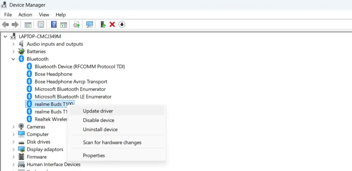Toggle the action pane toolbar icon
352x171 pixels.
[64, 24]
